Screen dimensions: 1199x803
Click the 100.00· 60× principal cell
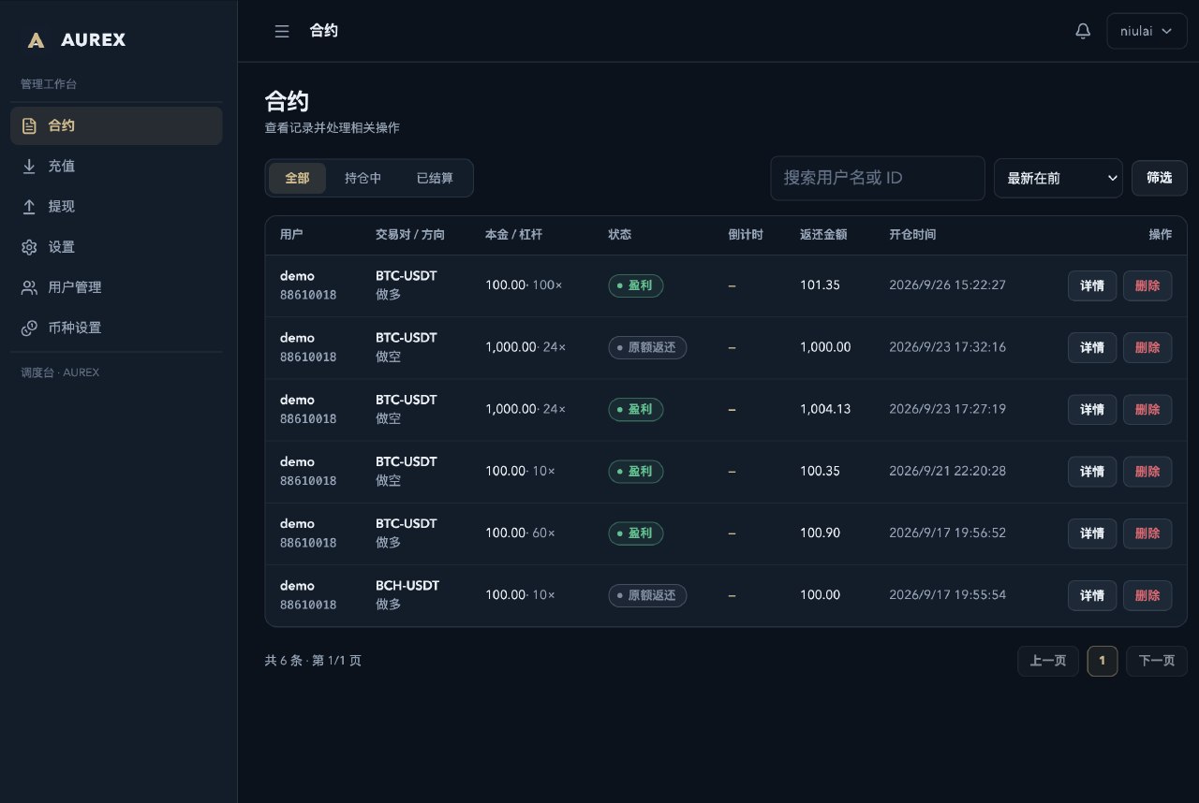[520, 533]
